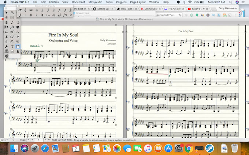This screenshot has height=155, width=249.
Task: Pick the whole note duration
Action: [x=37, y=10]
